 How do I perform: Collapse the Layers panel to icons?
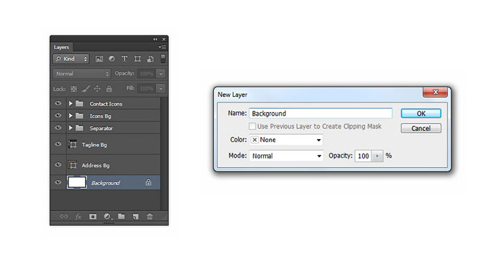click(155, 39)
